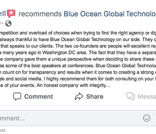Open the smiley emoji picker
The height and width of the screenshot is (134, 156).
(147, 118)
